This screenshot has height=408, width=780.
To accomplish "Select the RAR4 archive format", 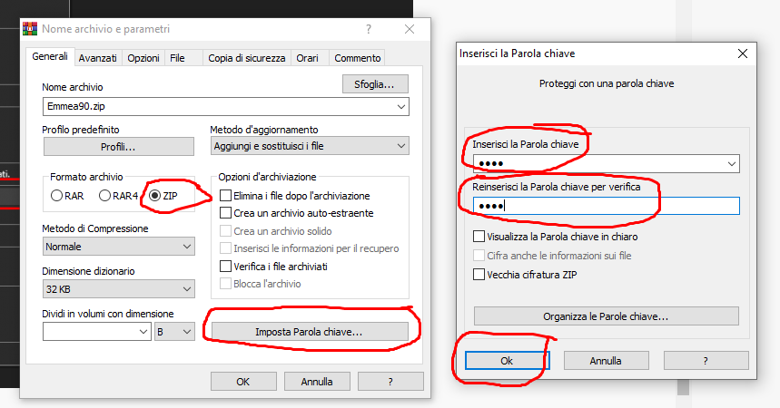I will click(x=104, y=196).
